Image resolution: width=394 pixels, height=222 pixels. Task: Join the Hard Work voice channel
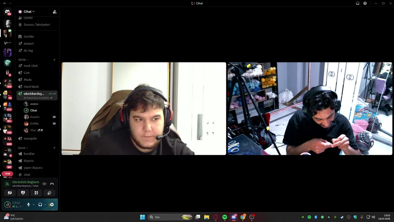tap(37, 87)
